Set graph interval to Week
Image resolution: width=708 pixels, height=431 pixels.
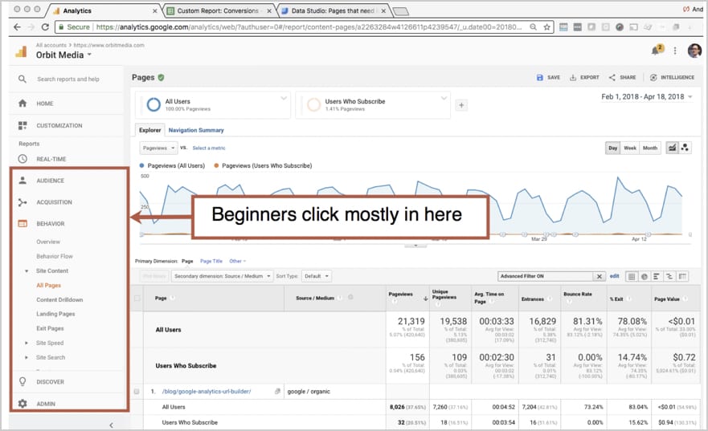630,148
